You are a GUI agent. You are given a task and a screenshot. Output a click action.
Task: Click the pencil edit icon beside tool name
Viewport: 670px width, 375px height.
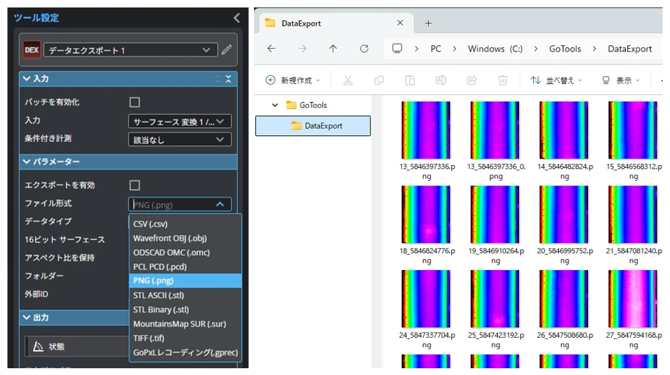coord(227,50)
